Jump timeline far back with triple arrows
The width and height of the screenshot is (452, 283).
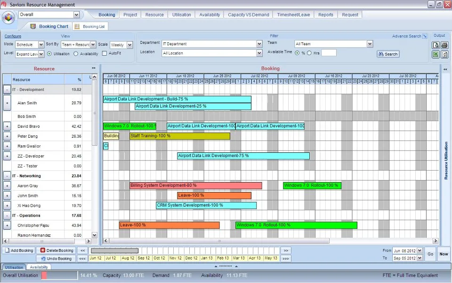tap(83, 258)
